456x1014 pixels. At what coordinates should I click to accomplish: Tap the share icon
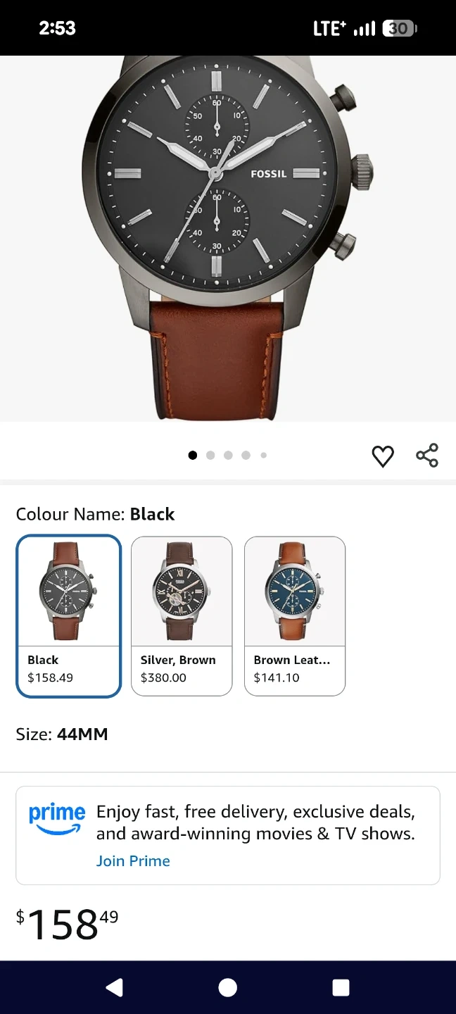427,456
